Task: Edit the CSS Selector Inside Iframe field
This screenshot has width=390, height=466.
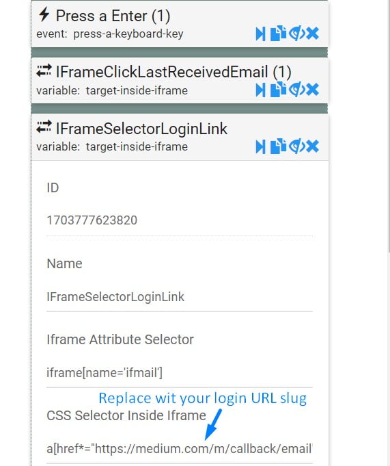Action: coord(180,448)
